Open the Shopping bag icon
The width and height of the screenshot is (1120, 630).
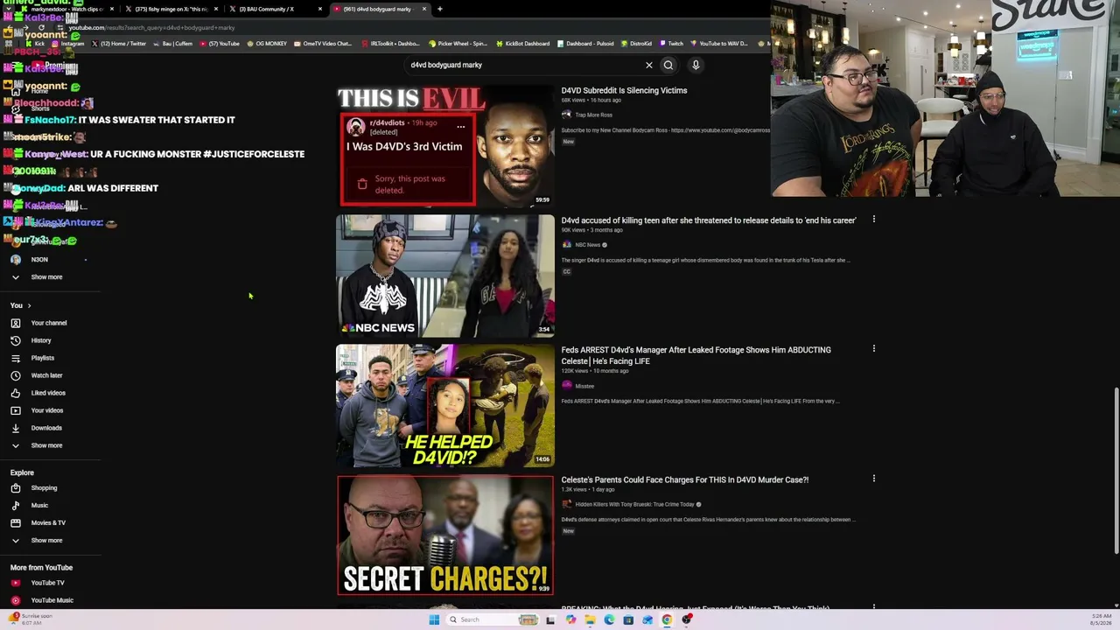coord(15,488)
